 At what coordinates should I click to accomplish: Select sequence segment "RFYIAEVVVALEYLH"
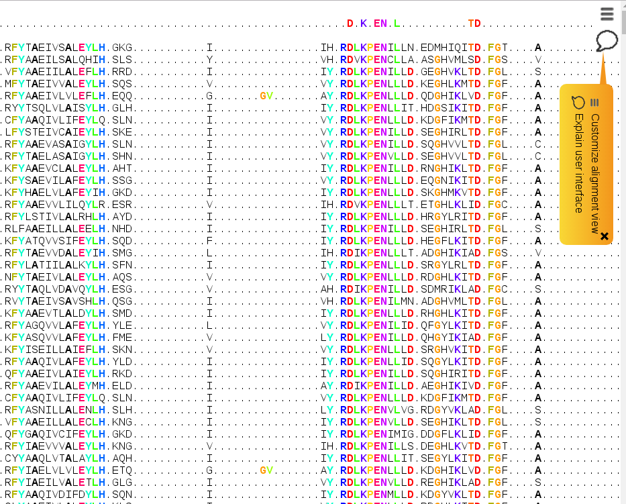(55, 446)
